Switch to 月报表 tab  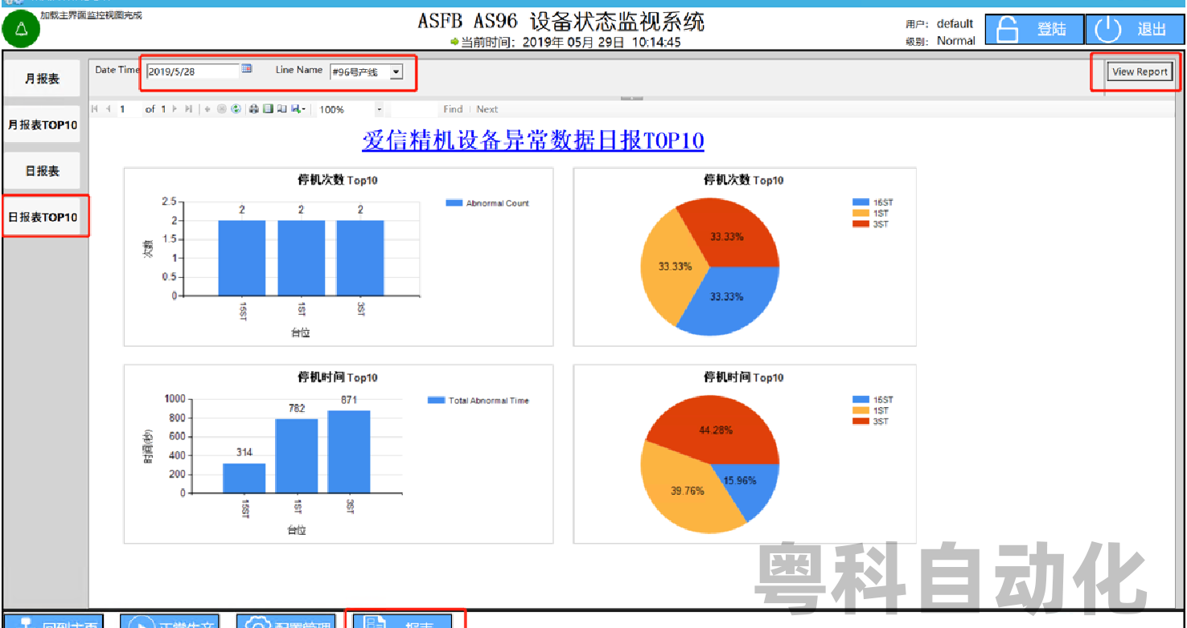click(x=42, y=79)
